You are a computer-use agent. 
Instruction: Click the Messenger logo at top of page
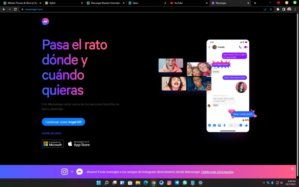point(45,21)
